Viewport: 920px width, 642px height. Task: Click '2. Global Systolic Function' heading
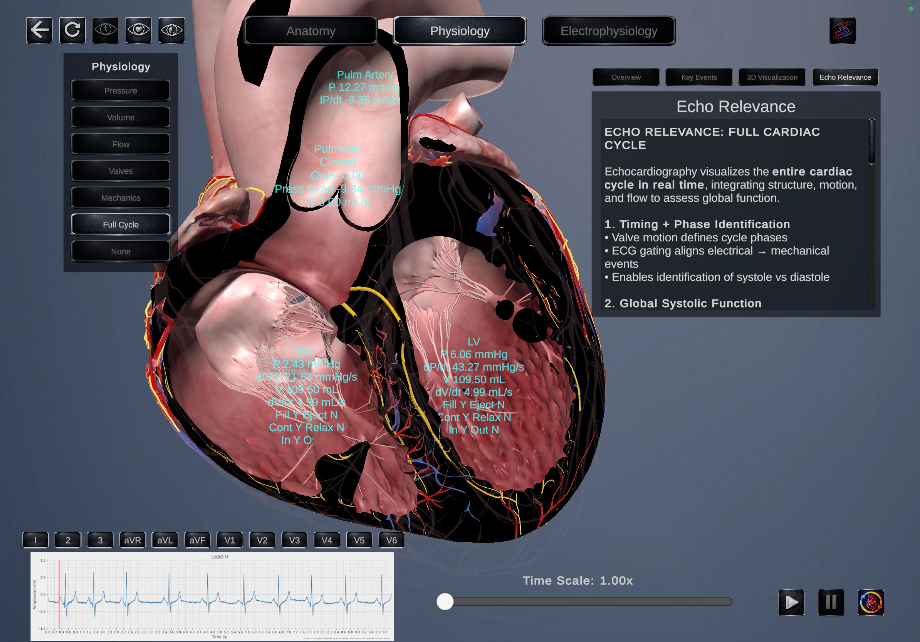683,303
